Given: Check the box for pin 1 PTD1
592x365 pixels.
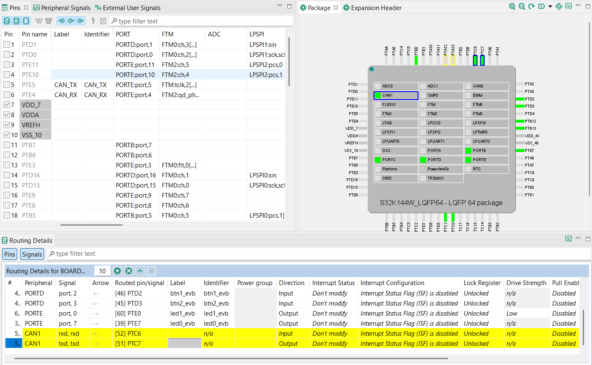Looking at the screenshot, I should coord(7,44).
